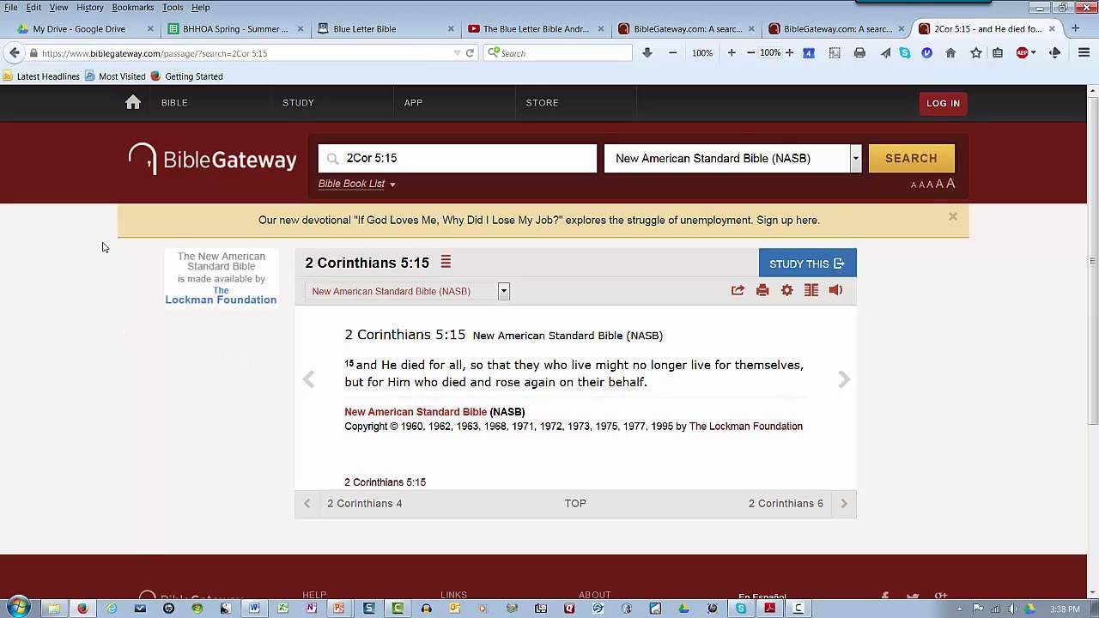This screenshot has height=618, width=1099.
Task: Open BIBLE navigation item
Action: coord(174,103)
